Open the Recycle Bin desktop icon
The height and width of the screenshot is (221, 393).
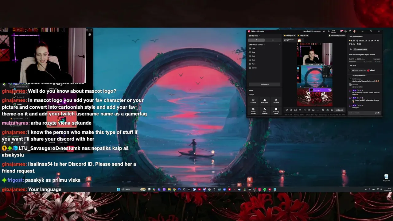click(x=386, y=178)
